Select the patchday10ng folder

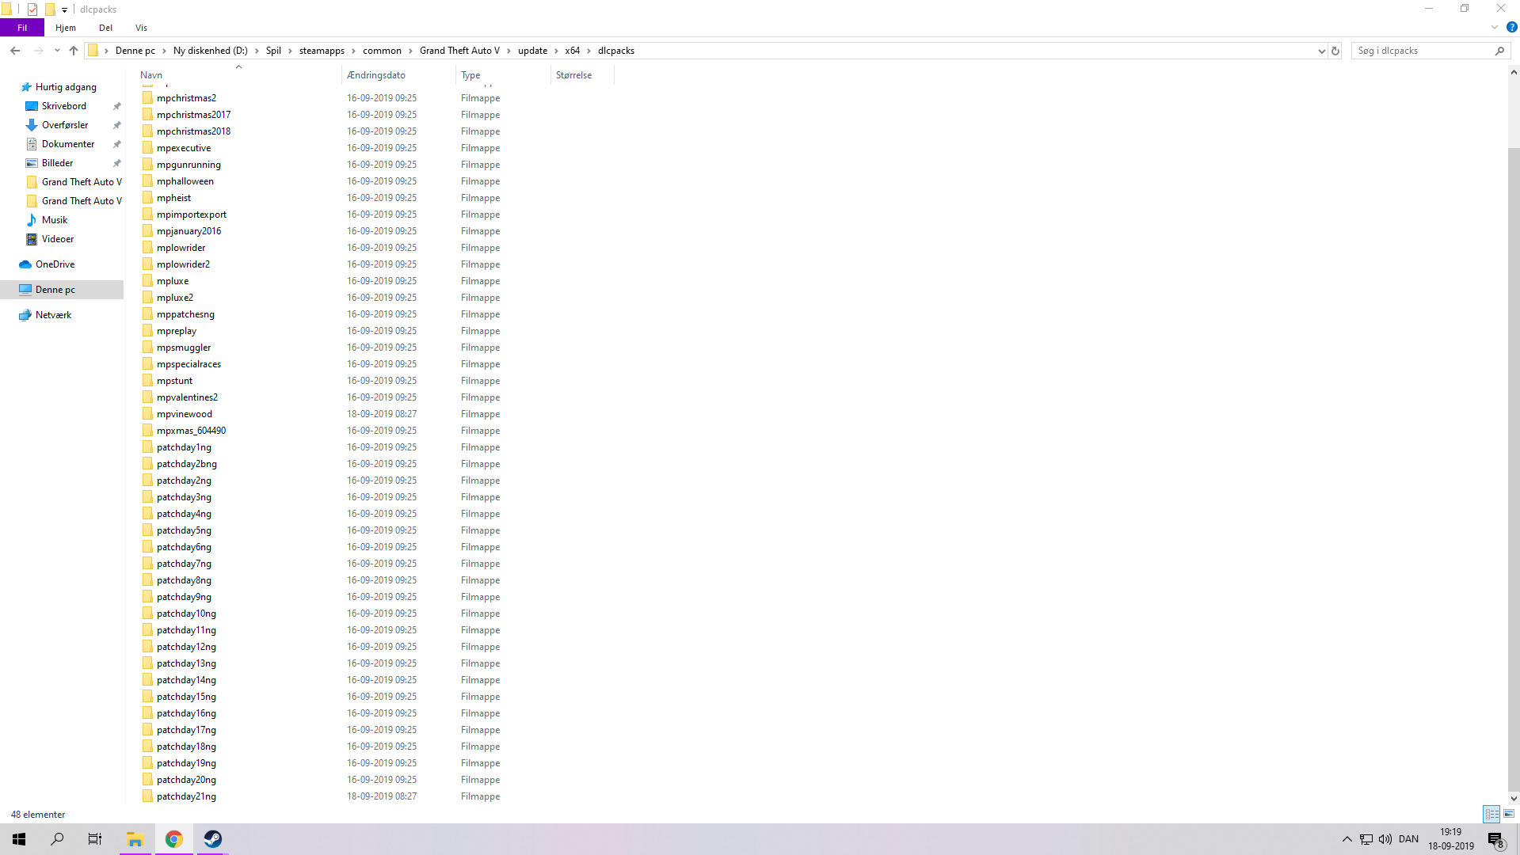(186, 614)
